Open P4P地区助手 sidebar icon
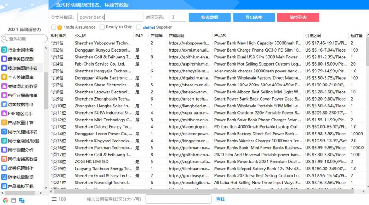Image resolution: width=369 pixels, height=205 pixels. pos(4,113)
